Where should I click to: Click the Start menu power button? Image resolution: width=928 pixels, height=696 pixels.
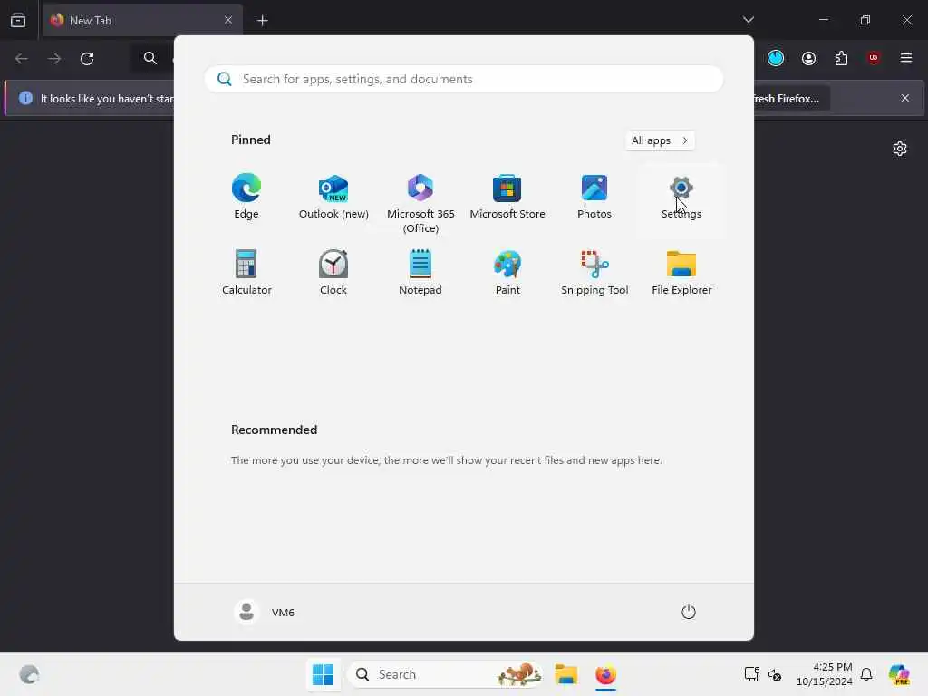(689, 612)
